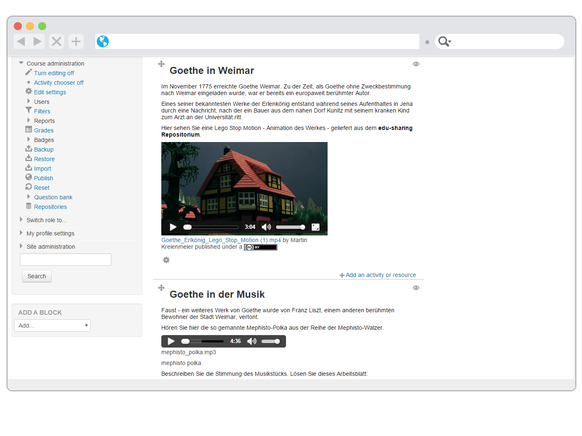582x436 pixels.
Task: Click the gear icon beside Edit settings
Action: click(29, 91)
